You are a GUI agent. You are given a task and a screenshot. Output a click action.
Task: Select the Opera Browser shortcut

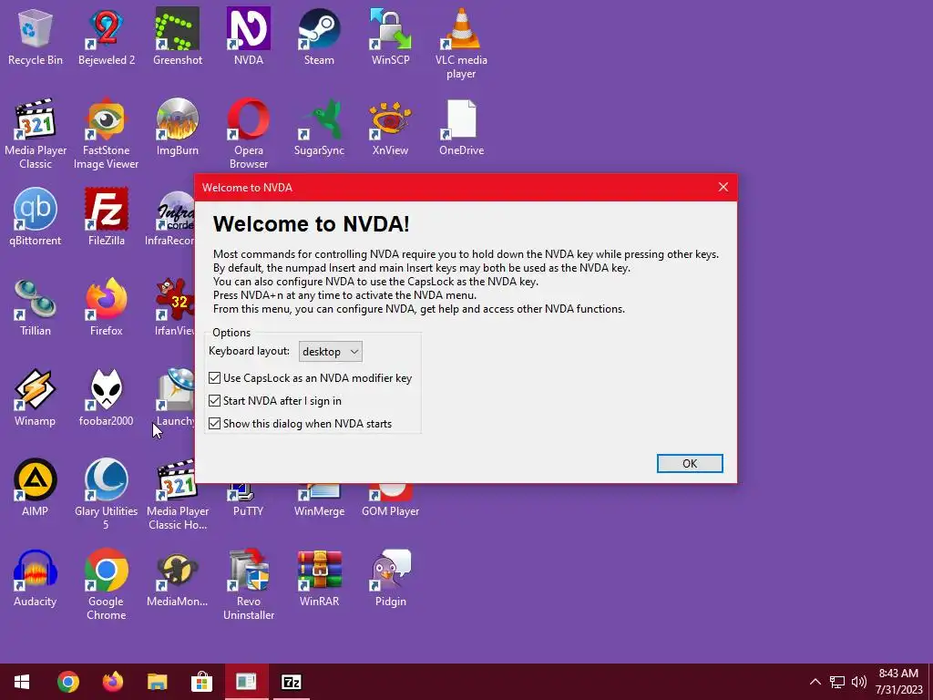[x=249, y=134]
